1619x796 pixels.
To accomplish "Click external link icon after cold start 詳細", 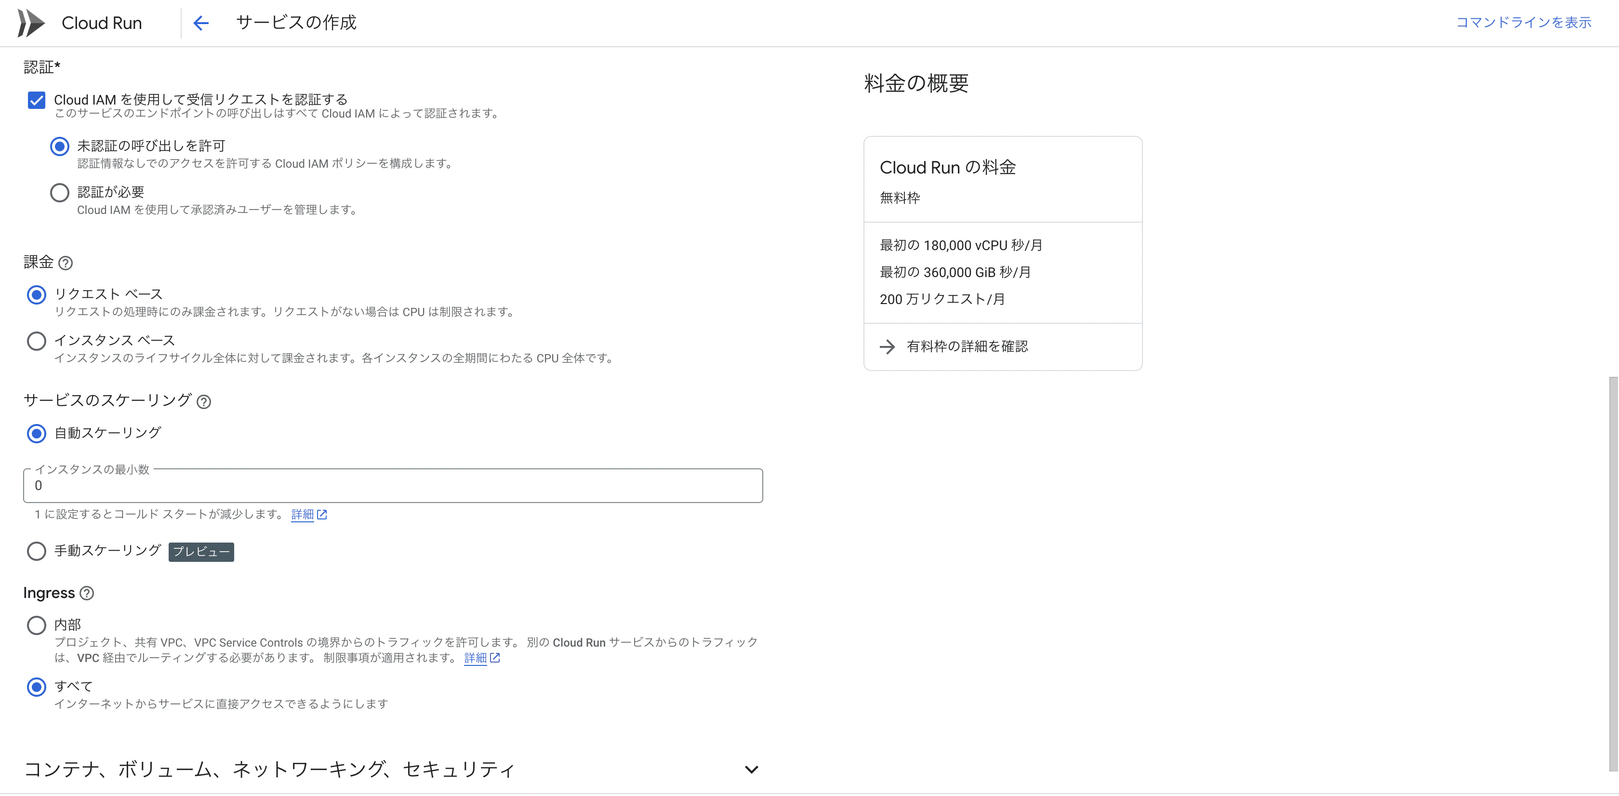I will (x=322, y=515).
